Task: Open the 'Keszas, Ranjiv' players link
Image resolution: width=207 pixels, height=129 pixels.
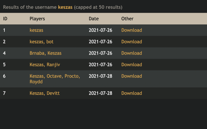Action: pos(45,64)
